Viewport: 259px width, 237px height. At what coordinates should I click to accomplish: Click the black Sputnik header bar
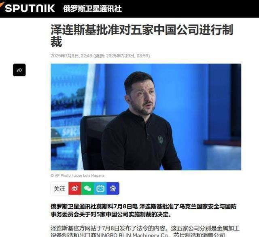click(129, 9)
